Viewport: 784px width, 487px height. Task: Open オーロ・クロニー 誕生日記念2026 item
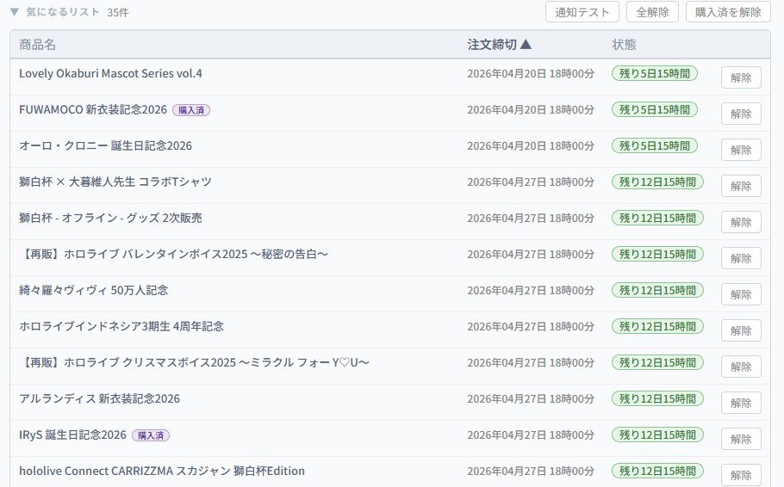coord(105,146)
